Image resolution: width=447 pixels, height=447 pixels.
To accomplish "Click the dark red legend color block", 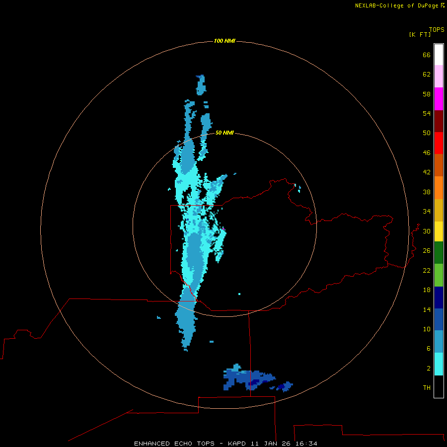I will pyautogui.click(x=439, y=121).
